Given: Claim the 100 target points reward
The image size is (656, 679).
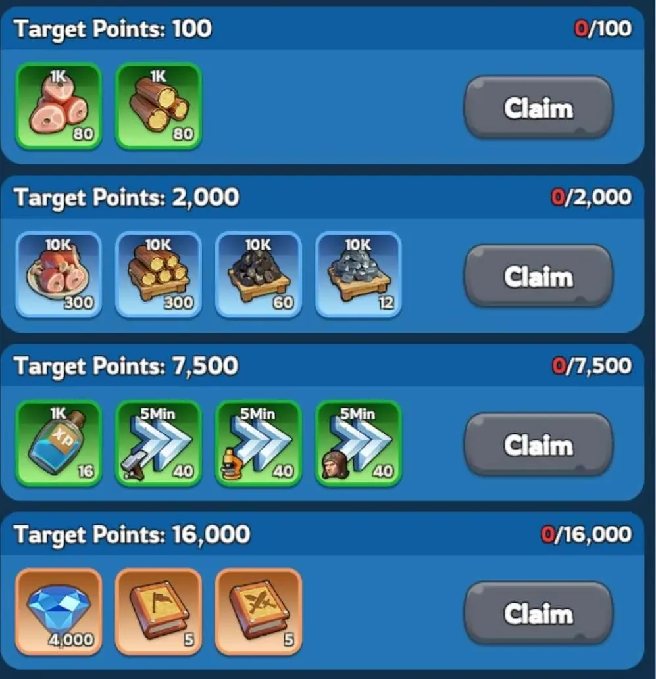Looking at the screenshot, I should click(538, 107).
